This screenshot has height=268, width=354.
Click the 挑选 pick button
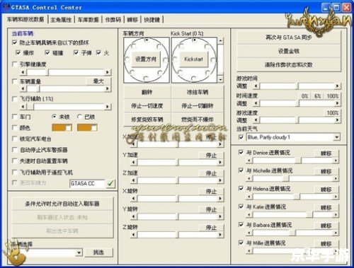point(98,252)
